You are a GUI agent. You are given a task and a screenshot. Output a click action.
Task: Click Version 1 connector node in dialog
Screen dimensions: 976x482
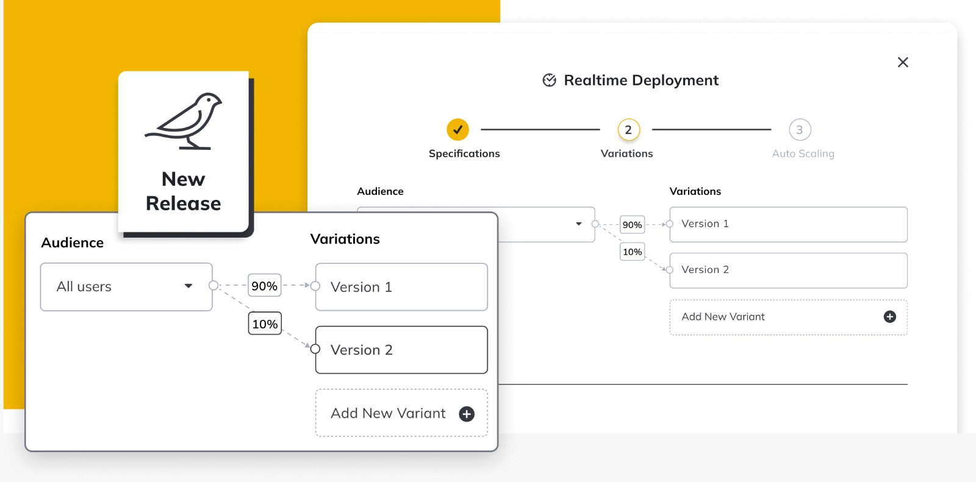[669, 224]
